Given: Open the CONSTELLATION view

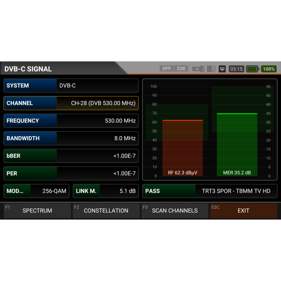Looking at the screenshot, I should click(x=106, y=210).
